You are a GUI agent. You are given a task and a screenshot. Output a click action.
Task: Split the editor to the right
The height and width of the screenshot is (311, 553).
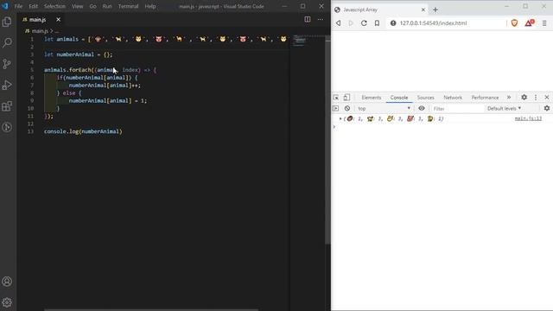308,19
